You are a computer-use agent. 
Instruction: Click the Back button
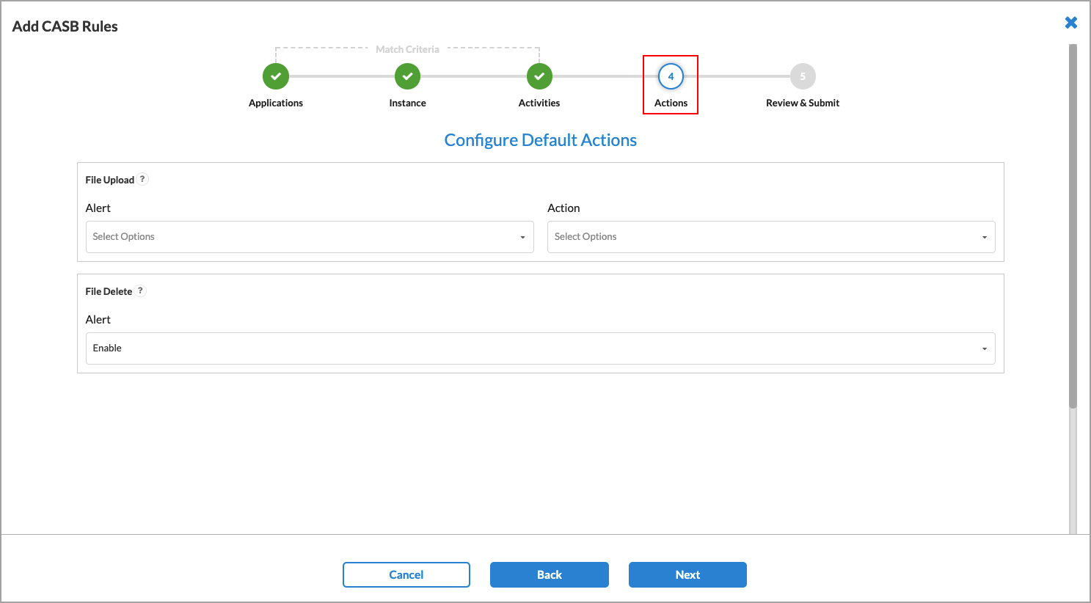coord(549,574)
